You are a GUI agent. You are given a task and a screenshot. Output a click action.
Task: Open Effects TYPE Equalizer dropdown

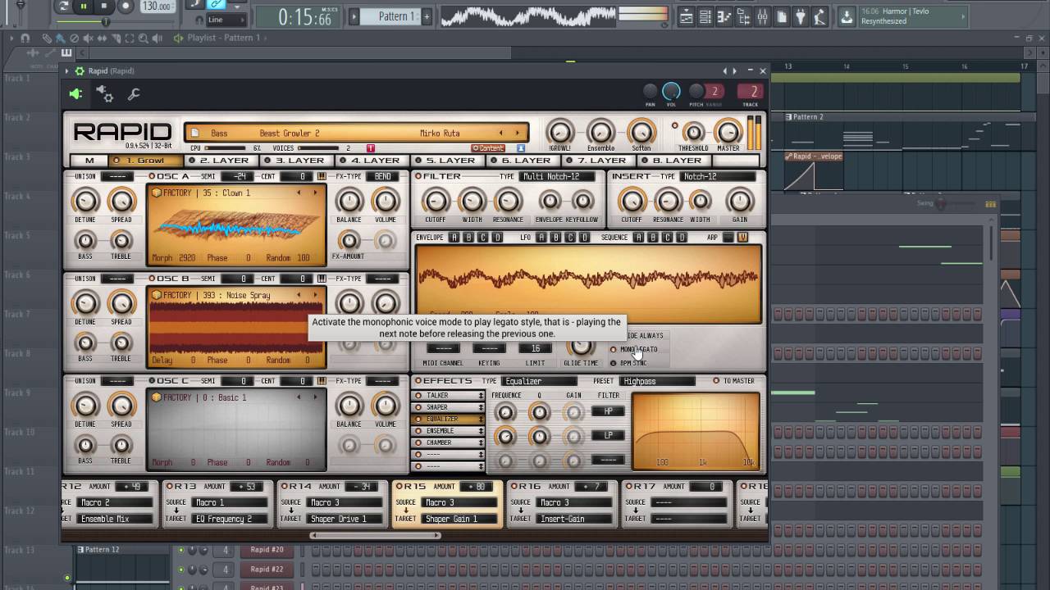tap(539, 381)
